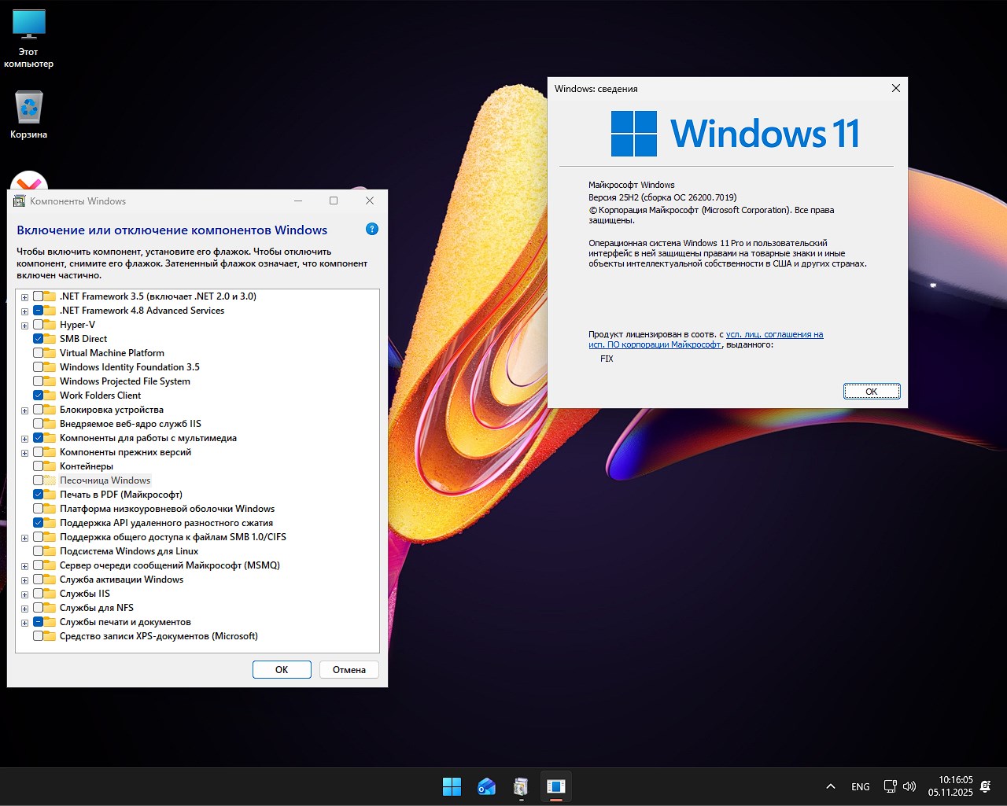Uncheck Work Folders Client checkbox
Screen dimensions: 1007x806
click(x=38, y=396)
